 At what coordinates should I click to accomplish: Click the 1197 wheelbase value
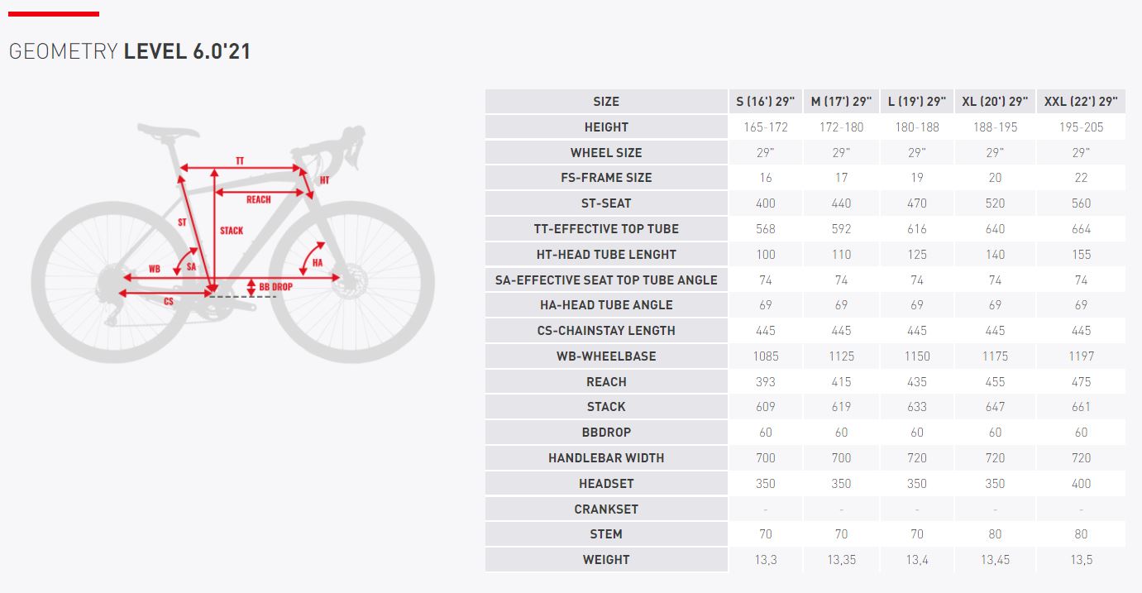[x=1081, y=356]
